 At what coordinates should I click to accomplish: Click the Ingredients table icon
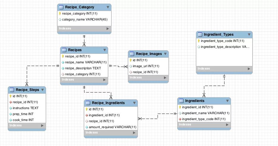pos(181,101)
